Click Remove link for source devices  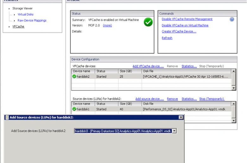(172, 99)
